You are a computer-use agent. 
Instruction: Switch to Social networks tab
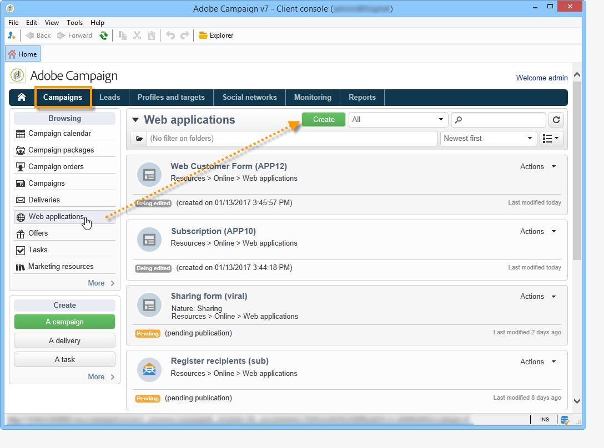250,98
